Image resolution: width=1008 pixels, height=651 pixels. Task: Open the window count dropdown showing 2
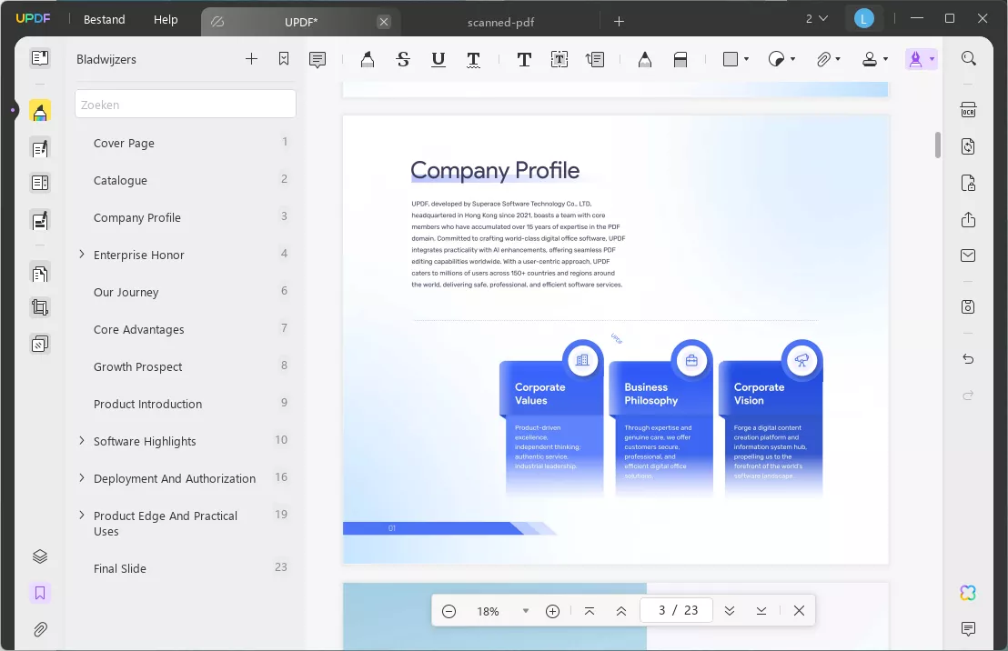coord(816,18)
